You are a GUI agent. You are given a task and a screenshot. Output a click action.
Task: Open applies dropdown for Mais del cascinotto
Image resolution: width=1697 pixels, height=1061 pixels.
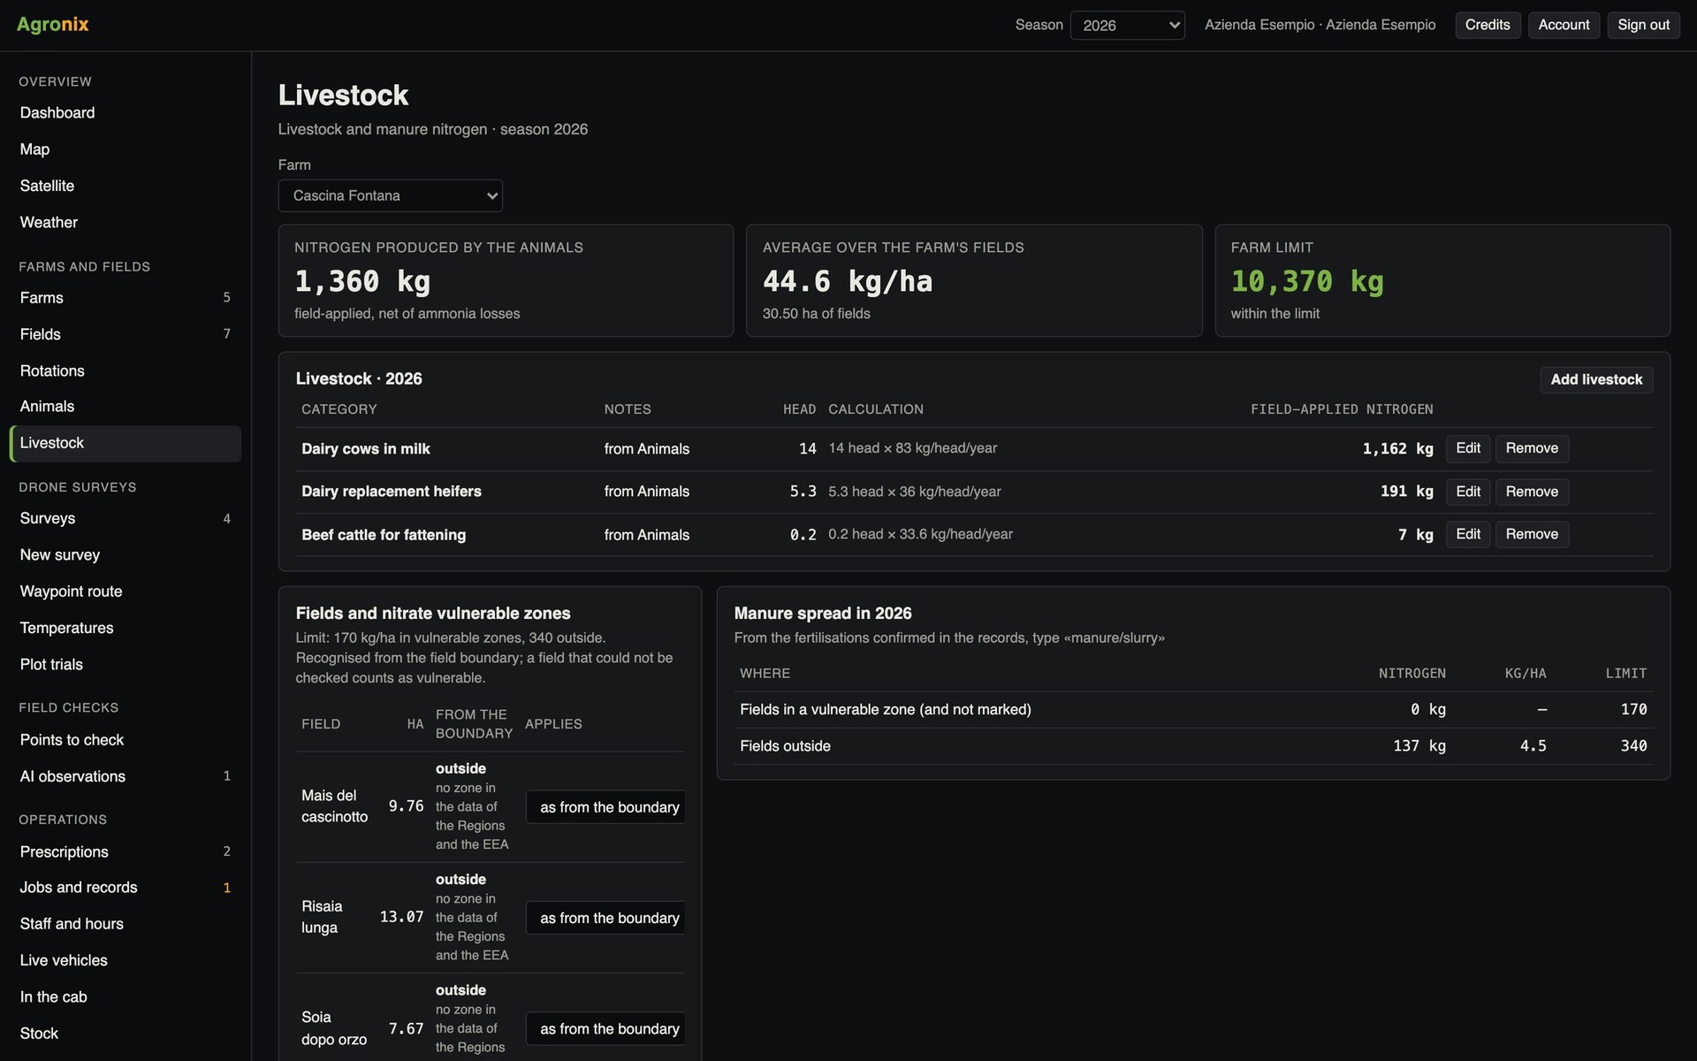point(605,807)
